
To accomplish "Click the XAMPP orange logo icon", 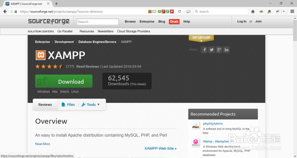I will click(x=41, y=55).
